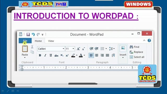Switch to the View tab

pyautogui.click(x=51, y=41)
